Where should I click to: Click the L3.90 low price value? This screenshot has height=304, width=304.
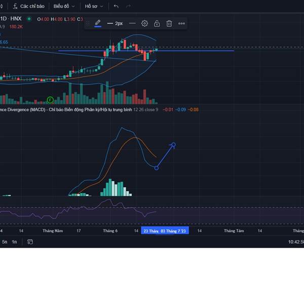click(69, 19)
